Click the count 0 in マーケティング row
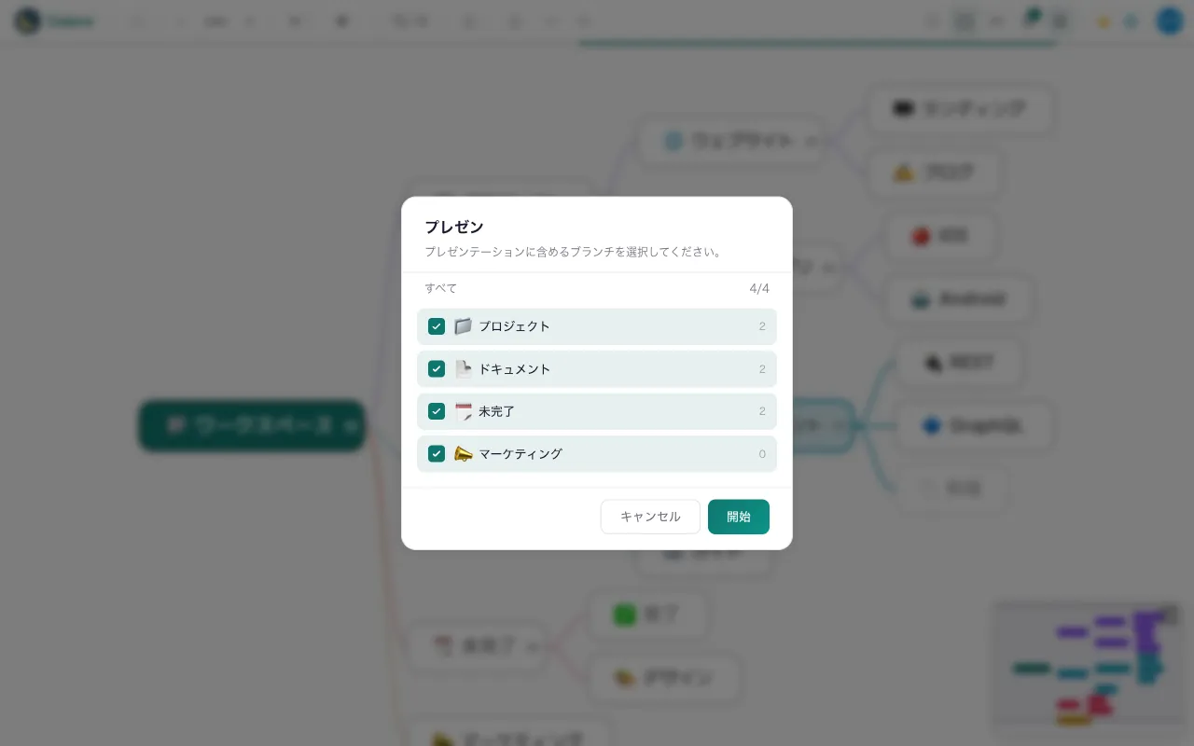The image size is (1194, 746). [x=762, y=453]
